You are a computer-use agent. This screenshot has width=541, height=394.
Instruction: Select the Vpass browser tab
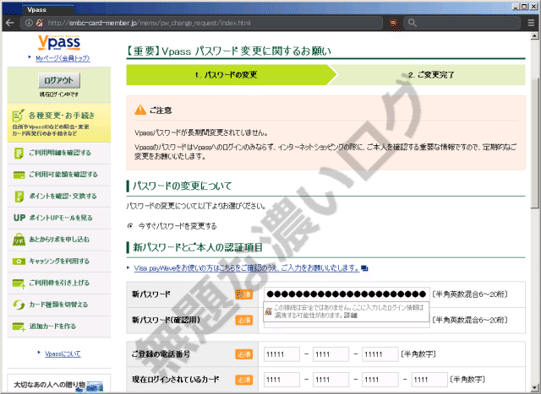coord(48,9)
